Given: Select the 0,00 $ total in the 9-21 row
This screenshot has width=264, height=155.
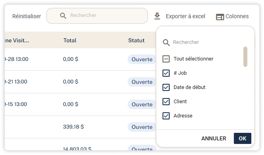Looking at the screenshot, I should 71,81.
